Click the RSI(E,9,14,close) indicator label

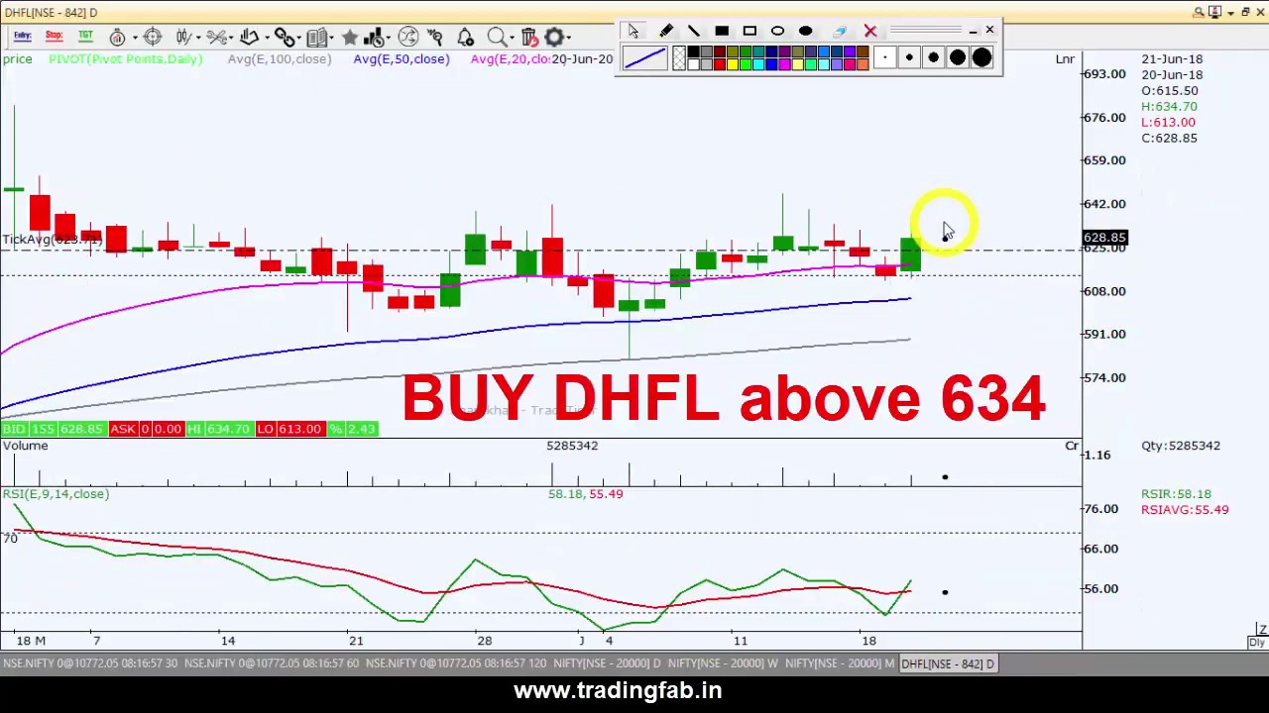[x=56, y=494]
